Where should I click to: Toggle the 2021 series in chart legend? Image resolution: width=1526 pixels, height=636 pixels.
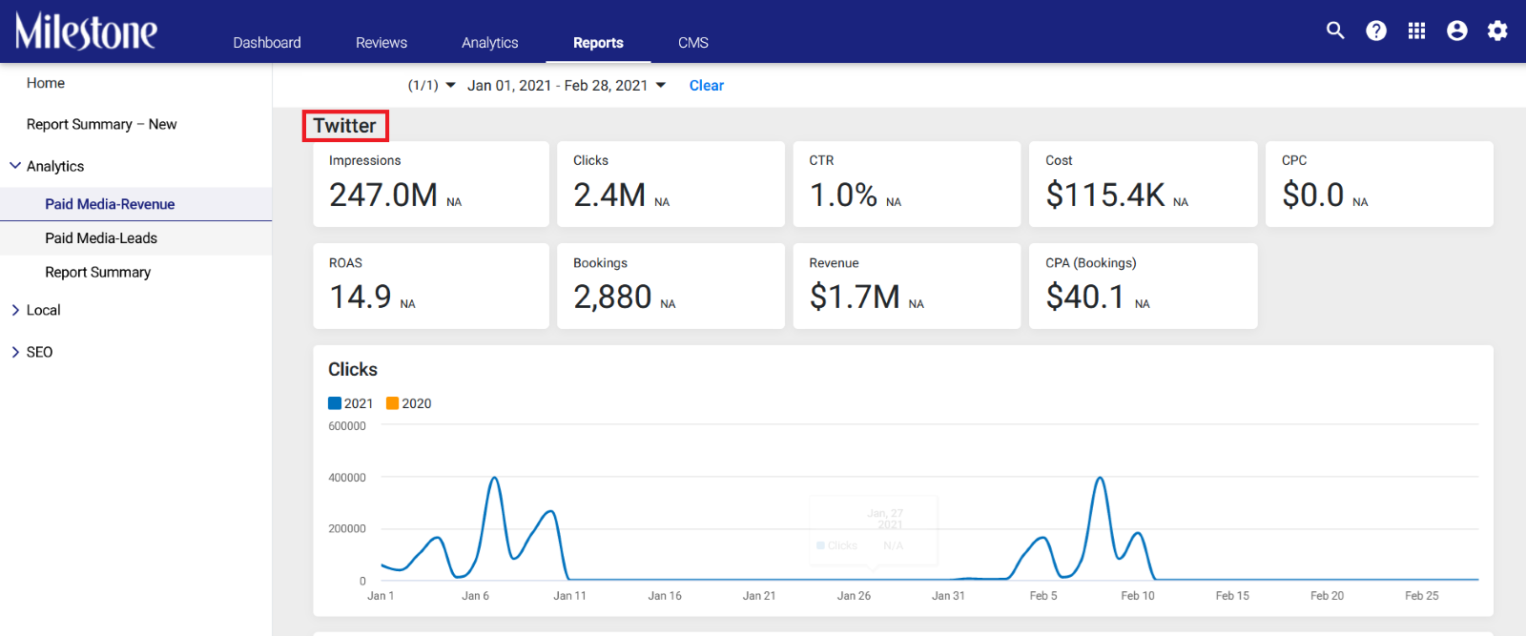350,403
